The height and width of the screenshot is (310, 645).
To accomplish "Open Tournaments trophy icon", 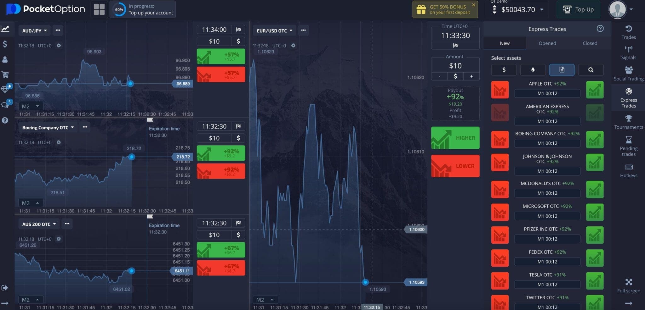I will pos(628,122).
